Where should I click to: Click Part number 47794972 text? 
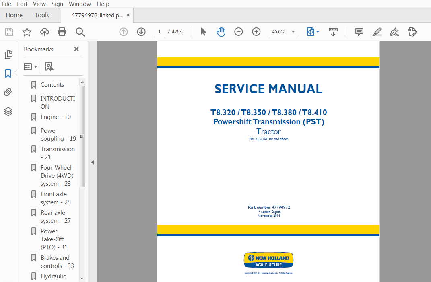[269, 207]
